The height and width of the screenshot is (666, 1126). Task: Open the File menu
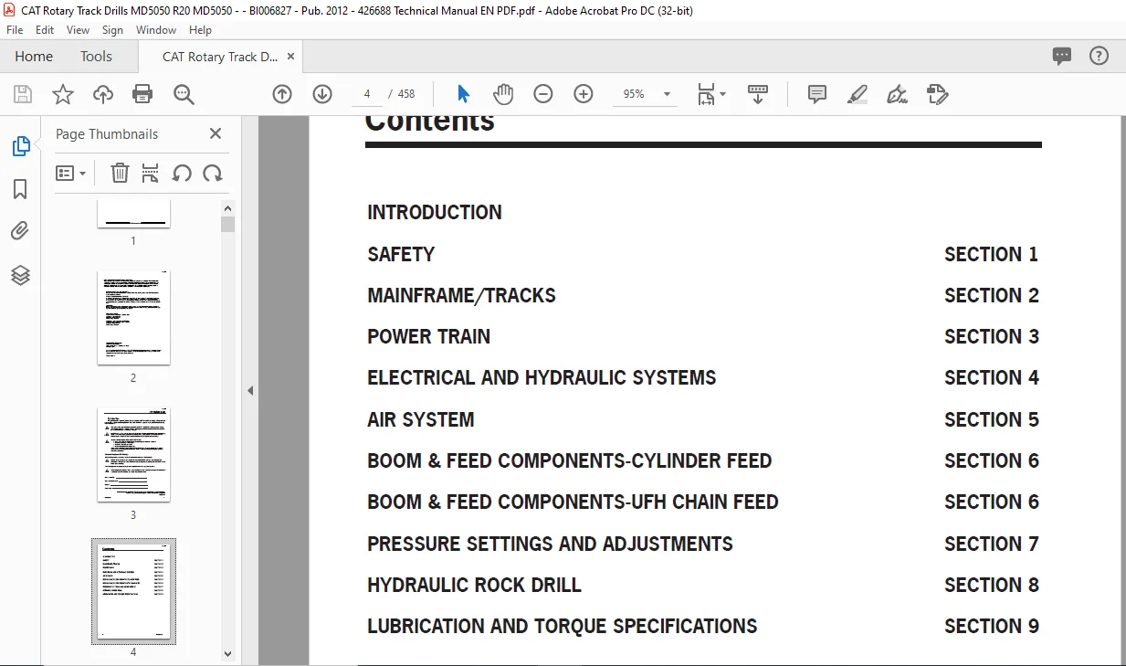(x=16, y=30)
